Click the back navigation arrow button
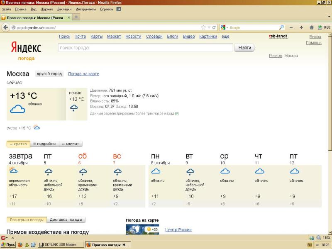 tap(6, 27)
